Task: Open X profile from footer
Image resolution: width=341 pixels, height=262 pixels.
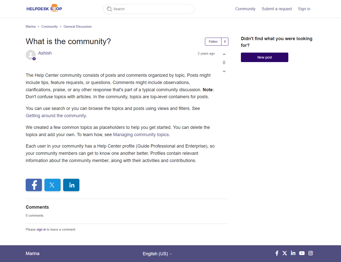Action: click(285, 253)
